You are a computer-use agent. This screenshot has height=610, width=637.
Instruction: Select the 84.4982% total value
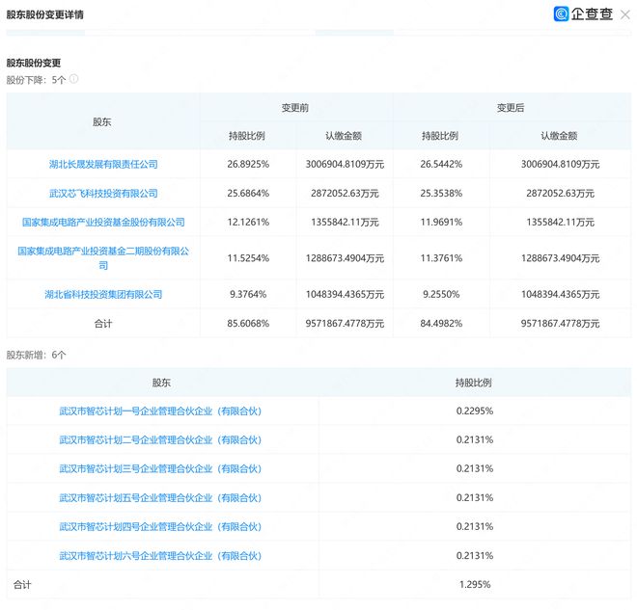pyautogui.click(x=441, y=324)
